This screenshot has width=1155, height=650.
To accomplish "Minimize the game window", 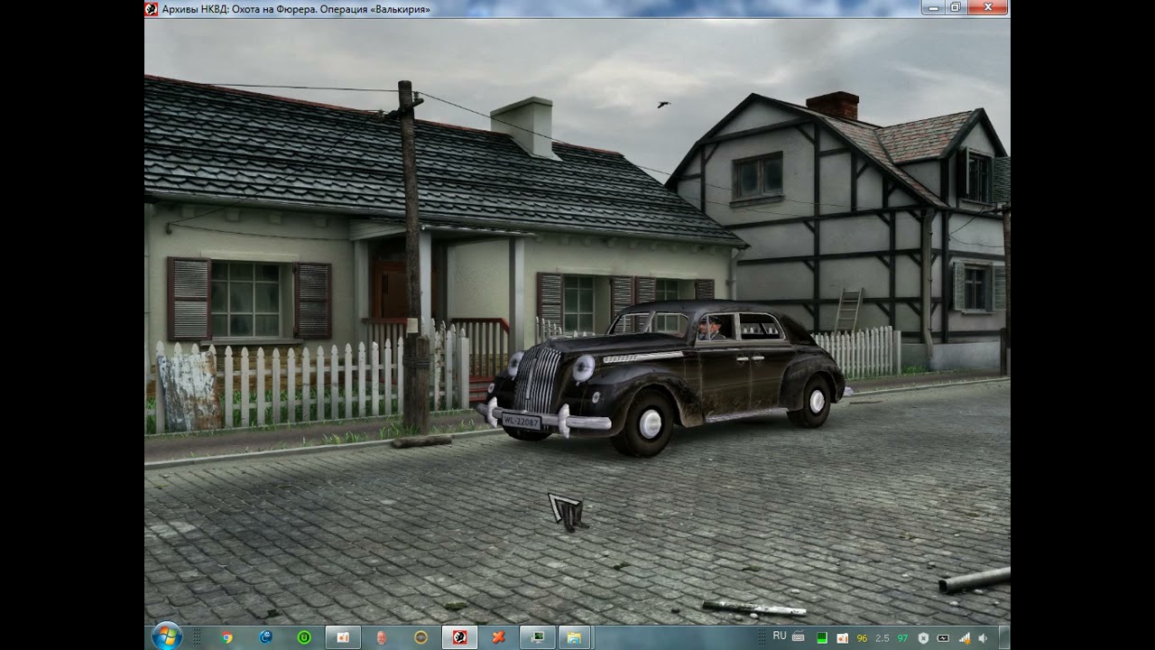I will click(932, 8).
